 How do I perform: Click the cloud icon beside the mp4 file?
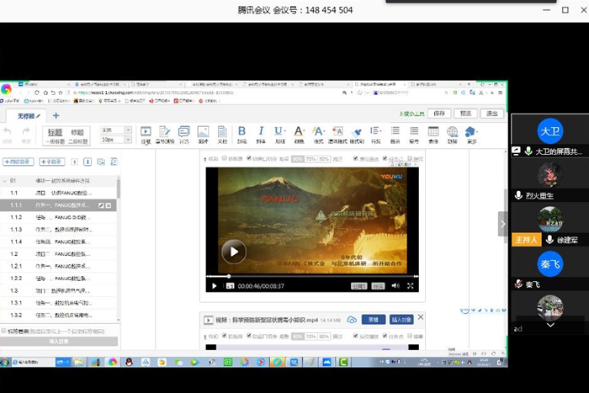pyautogui.click(x=352, y=320)
